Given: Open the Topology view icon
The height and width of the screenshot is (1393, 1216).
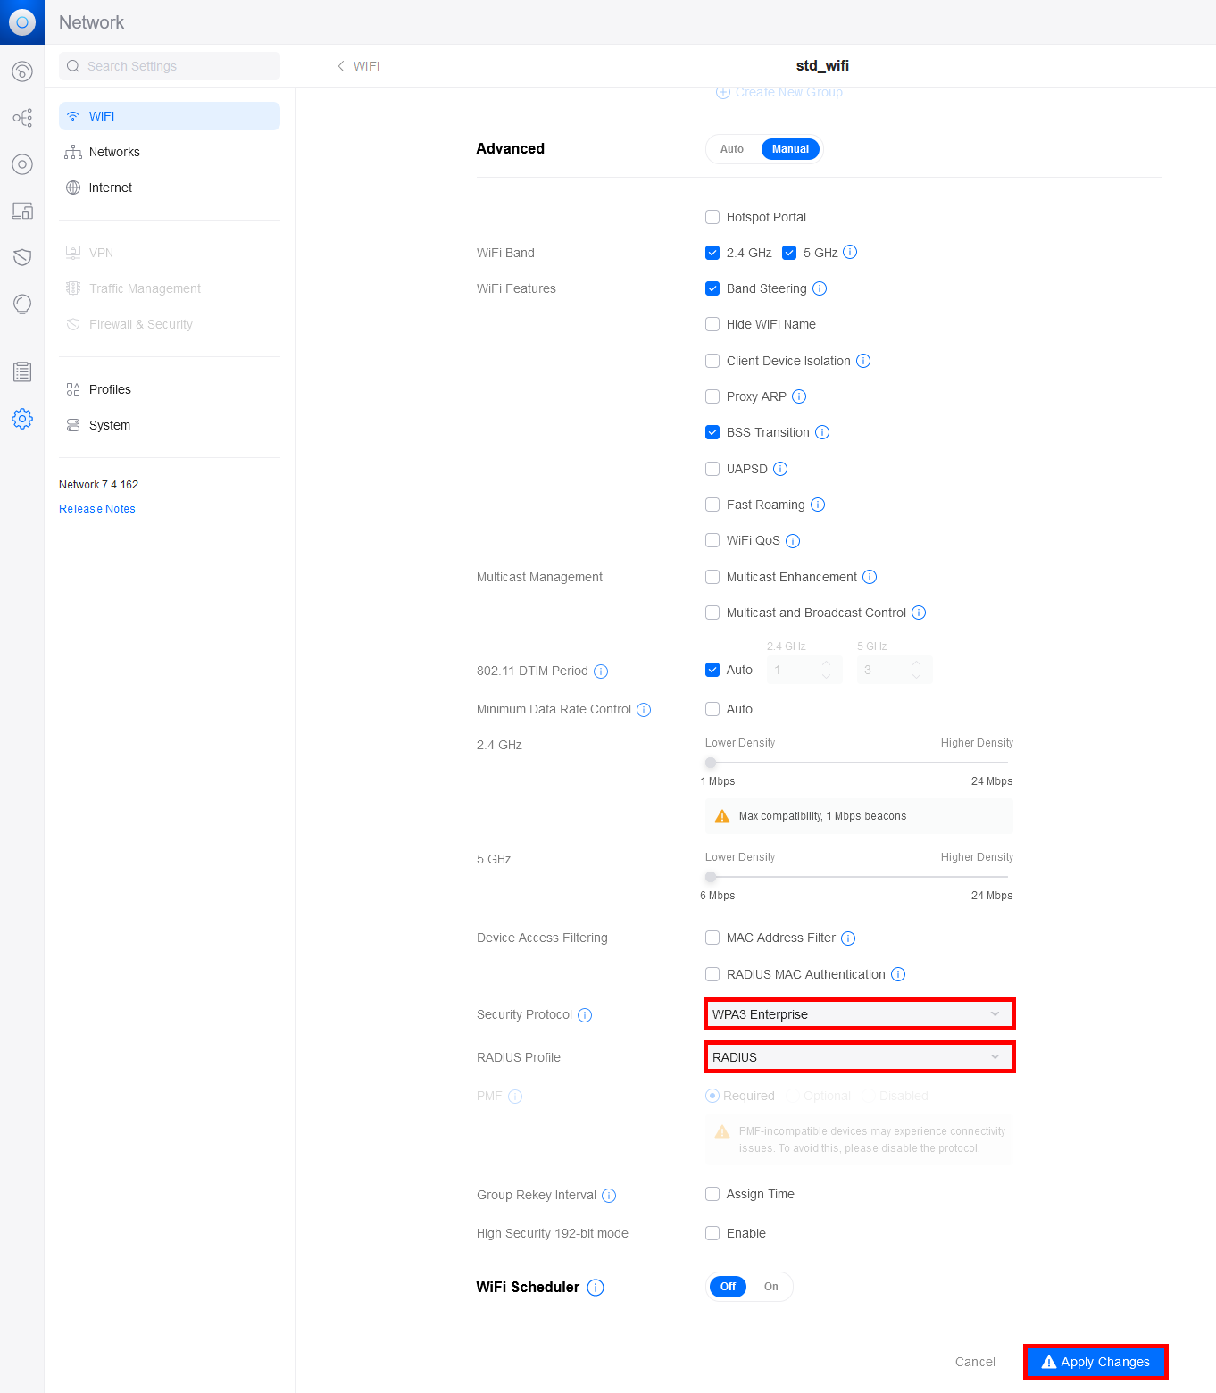Looking at the screenshot, I should (x=22, y=117).
